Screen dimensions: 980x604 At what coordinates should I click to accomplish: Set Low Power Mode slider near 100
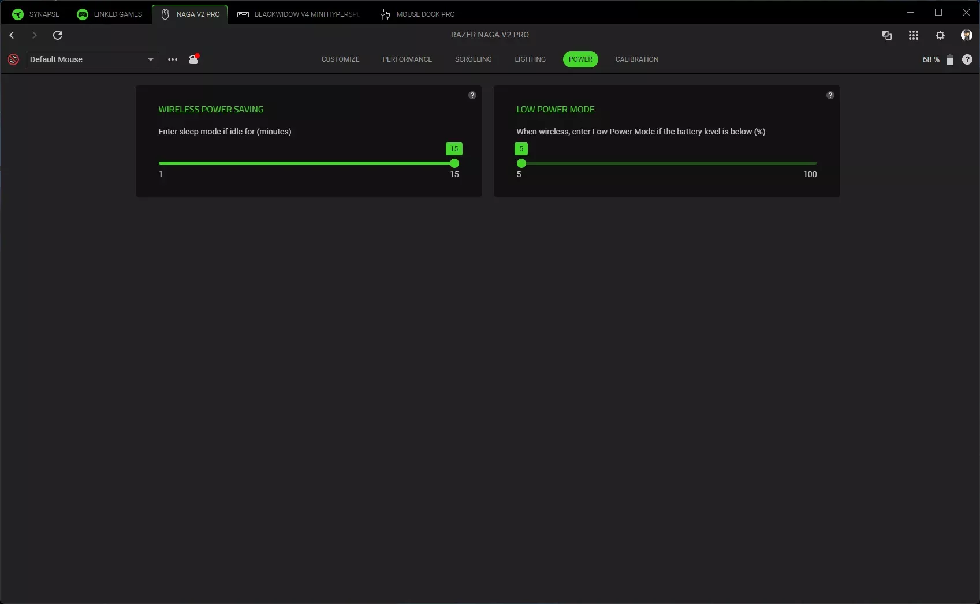coord(815,163)
